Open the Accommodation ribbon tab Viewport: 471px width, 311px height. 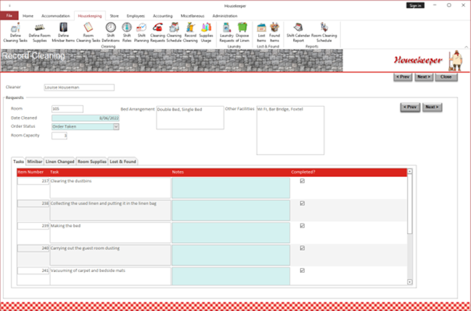click(x=55, y=16)
